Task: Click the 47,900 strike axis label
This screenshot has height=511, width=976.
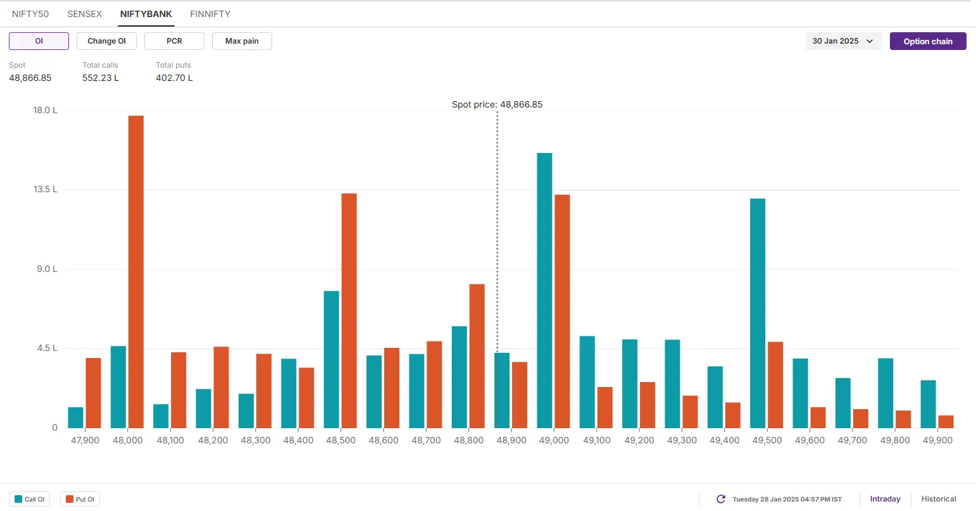Action: (85, 440)
